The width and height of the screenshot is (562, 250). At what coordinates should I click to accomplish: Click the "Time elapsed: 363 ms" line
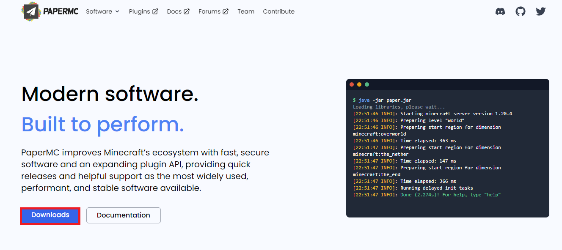pyautogui.click(x=404, y=141)
